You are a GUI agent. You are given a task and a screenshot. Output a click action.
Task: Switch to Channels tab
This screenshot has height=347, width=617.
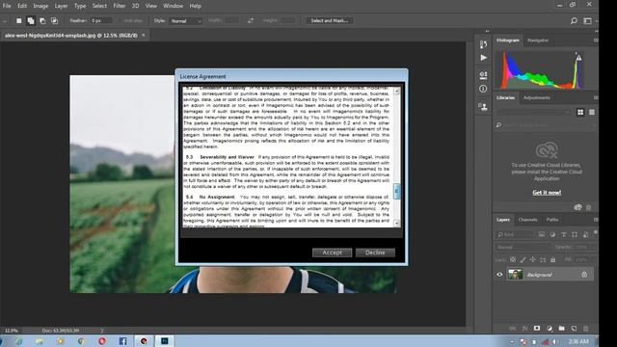click(x=527, y=220)
